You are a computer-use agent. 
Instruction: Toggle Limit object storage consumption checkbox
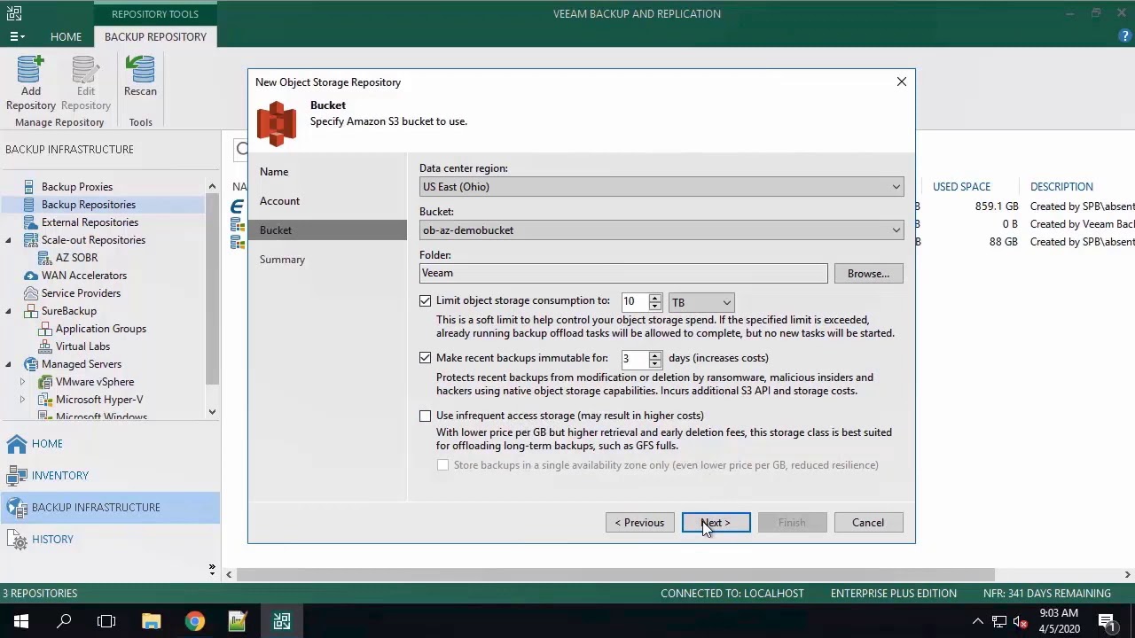[426, 301]
